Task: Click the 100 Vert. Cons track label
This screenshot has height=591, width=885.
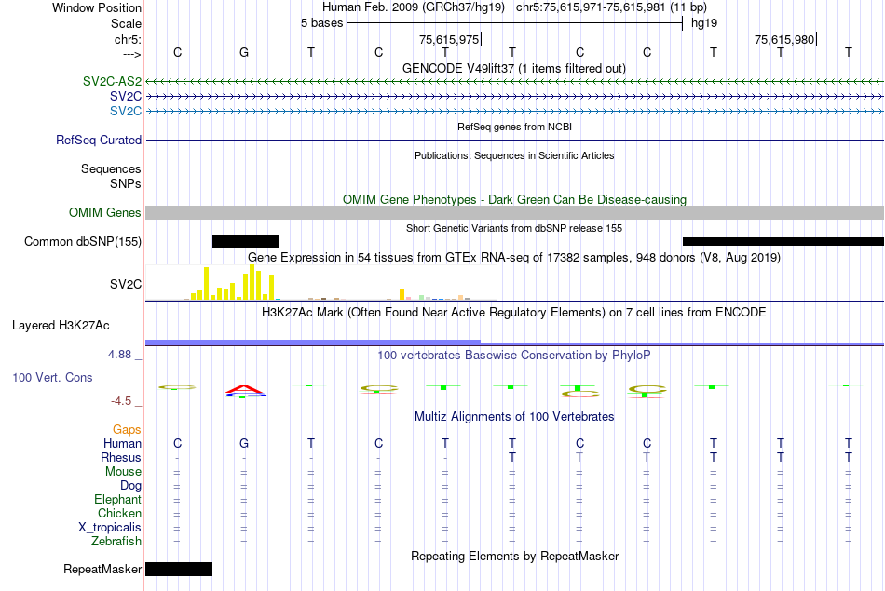Action: (x=52, y=377)
